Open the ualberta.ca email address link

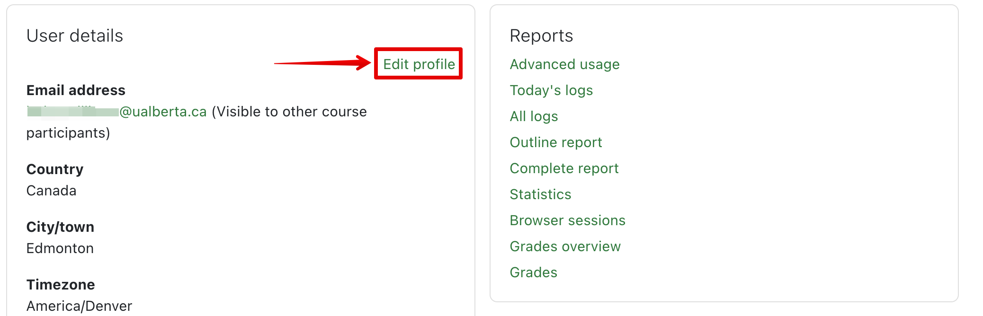116,112
